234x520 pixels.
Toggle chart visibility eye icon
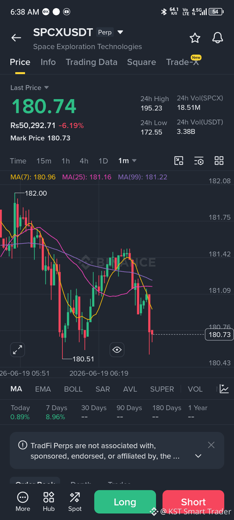[117, 350]
